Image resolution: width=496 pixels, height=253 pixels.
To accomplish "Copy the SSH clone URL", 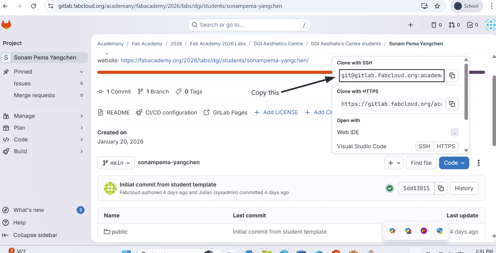I will 452,75.
